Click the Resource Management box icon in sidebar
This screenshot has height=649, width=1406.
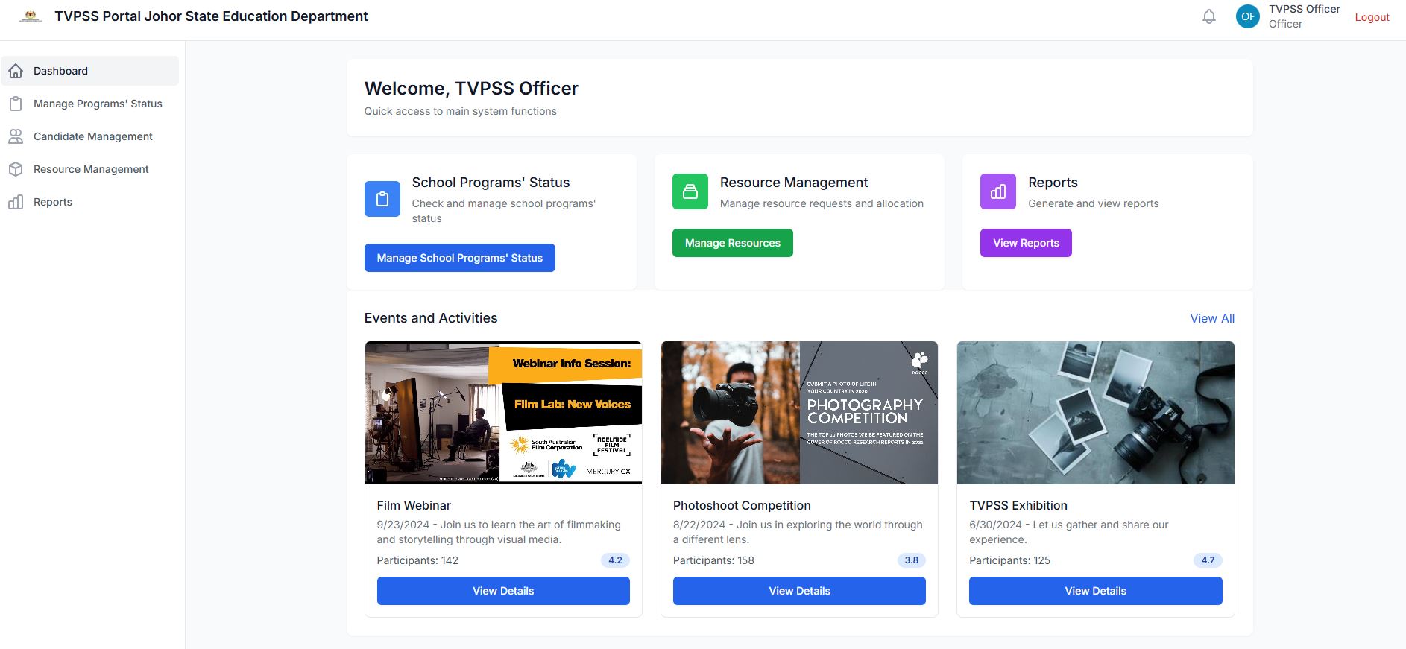[16, 169]
